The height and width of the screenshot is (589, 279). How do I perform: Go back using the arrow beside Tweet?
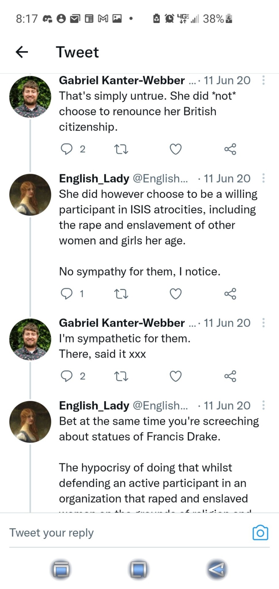(x=22, y=52)
